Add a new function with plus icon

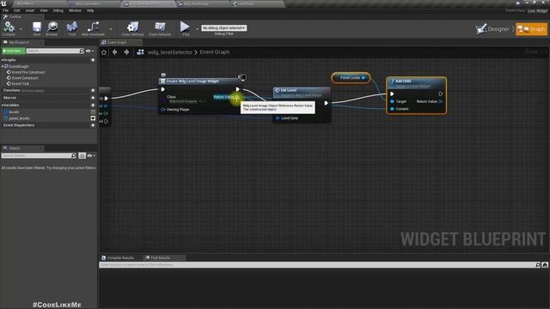93,90
